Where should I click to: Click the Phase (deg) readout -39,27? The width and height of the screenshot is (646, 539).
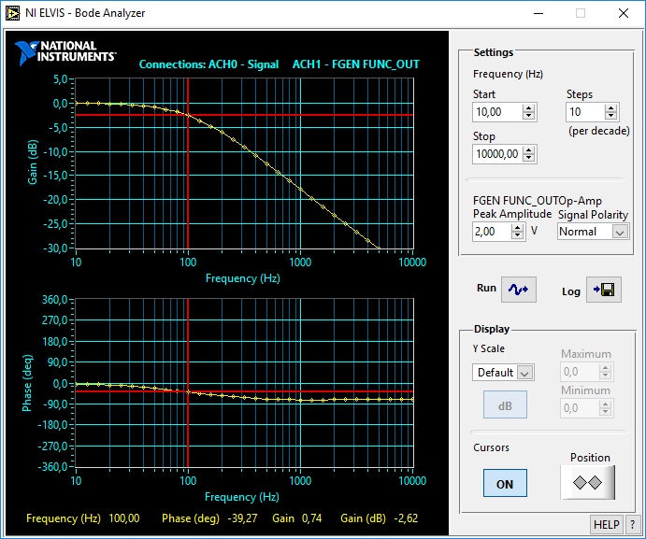[243, 518]
